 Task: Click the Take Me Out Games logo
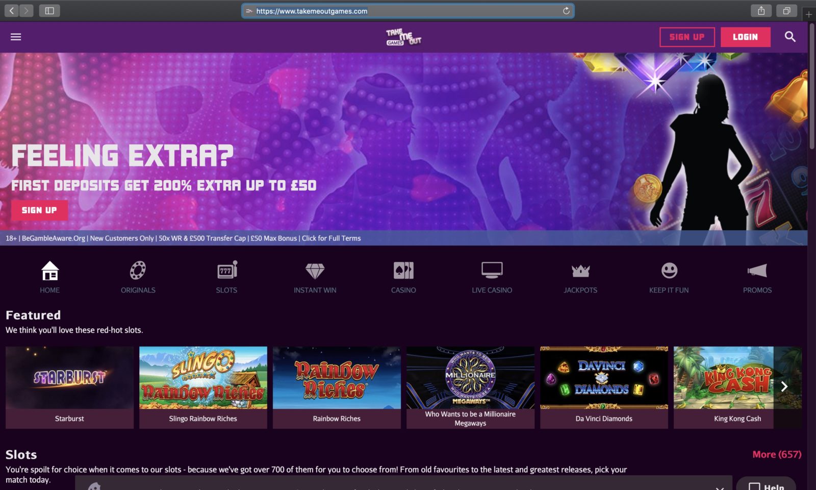point(403,37)
